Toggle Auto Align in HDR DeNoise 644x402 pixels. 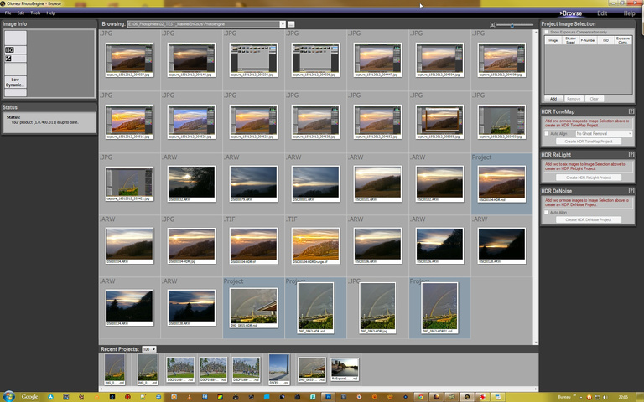tap(546, 212)
